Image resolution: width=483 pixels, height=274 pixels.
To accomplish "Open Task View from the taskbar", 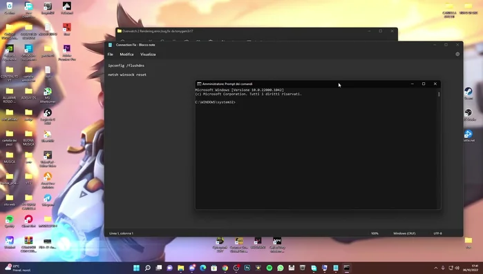I will pyautogui.click(x=159, y=268).
